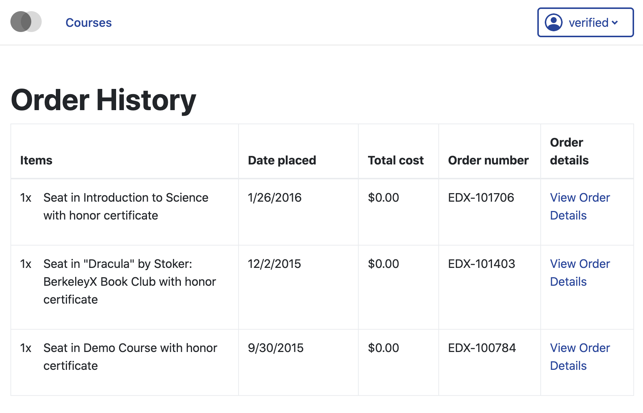Click the 9/30/2015 date cell

tap(275, 348)
